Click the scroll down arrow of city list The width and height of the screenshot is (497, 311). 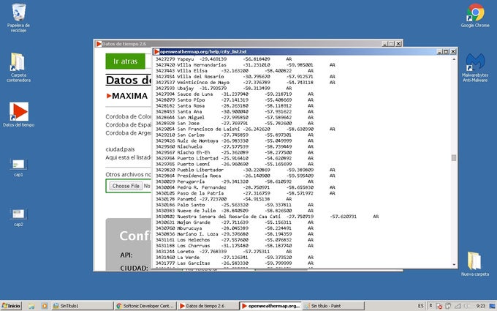click(x=454, y=265)
